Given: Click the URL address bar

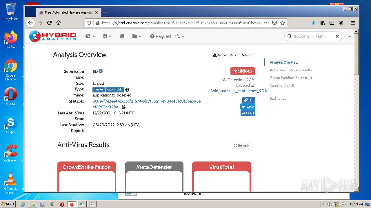Looking at the screenshot, I should [181, 23].
